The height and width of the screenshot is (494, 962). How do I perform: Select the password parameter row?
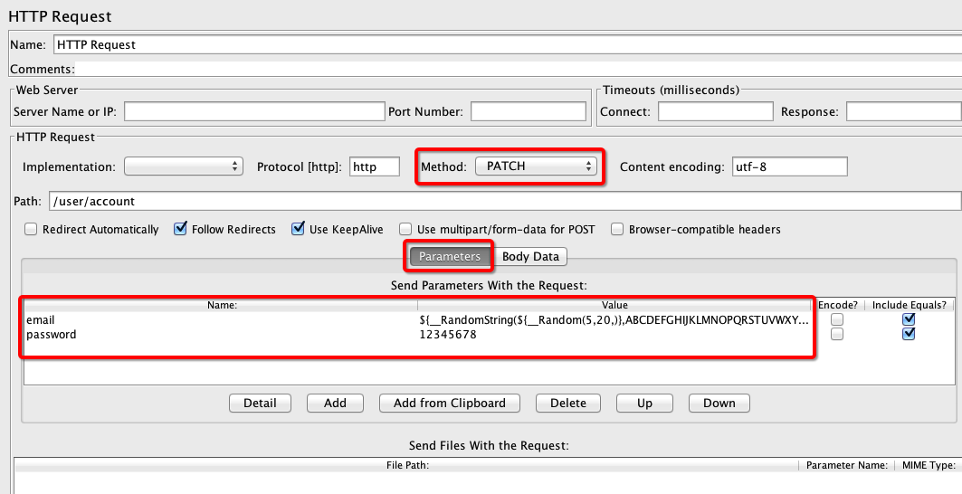pos(217,335)
